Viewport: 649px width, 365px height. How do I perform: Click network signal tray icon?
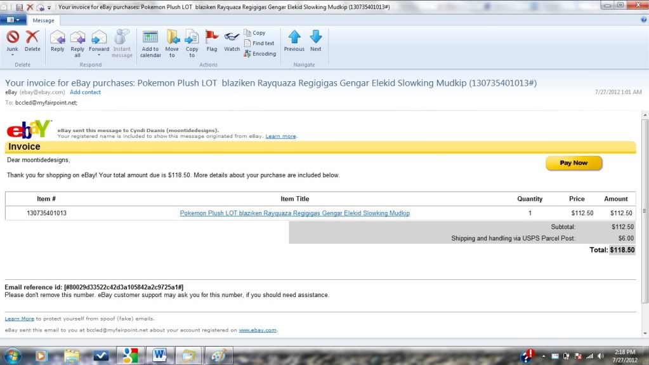point(589,356)
